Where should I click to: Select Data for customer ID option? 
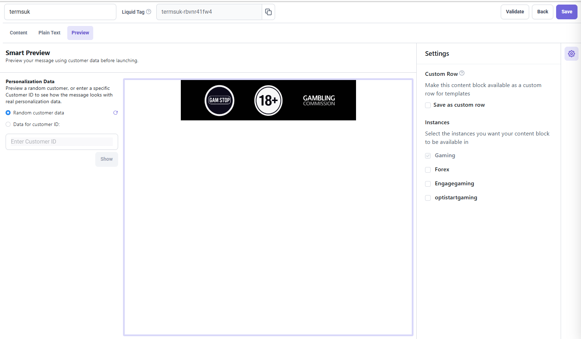[8, 124]
